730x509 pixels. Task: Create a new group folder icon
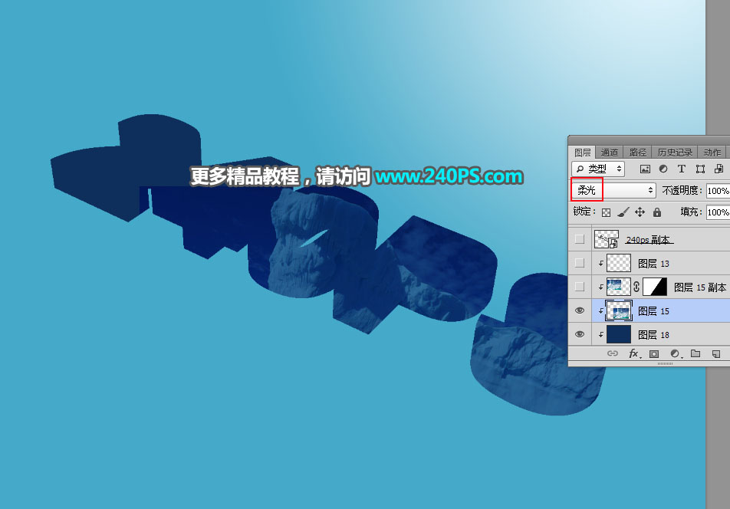pyautogui.click(x=695, y=353)
